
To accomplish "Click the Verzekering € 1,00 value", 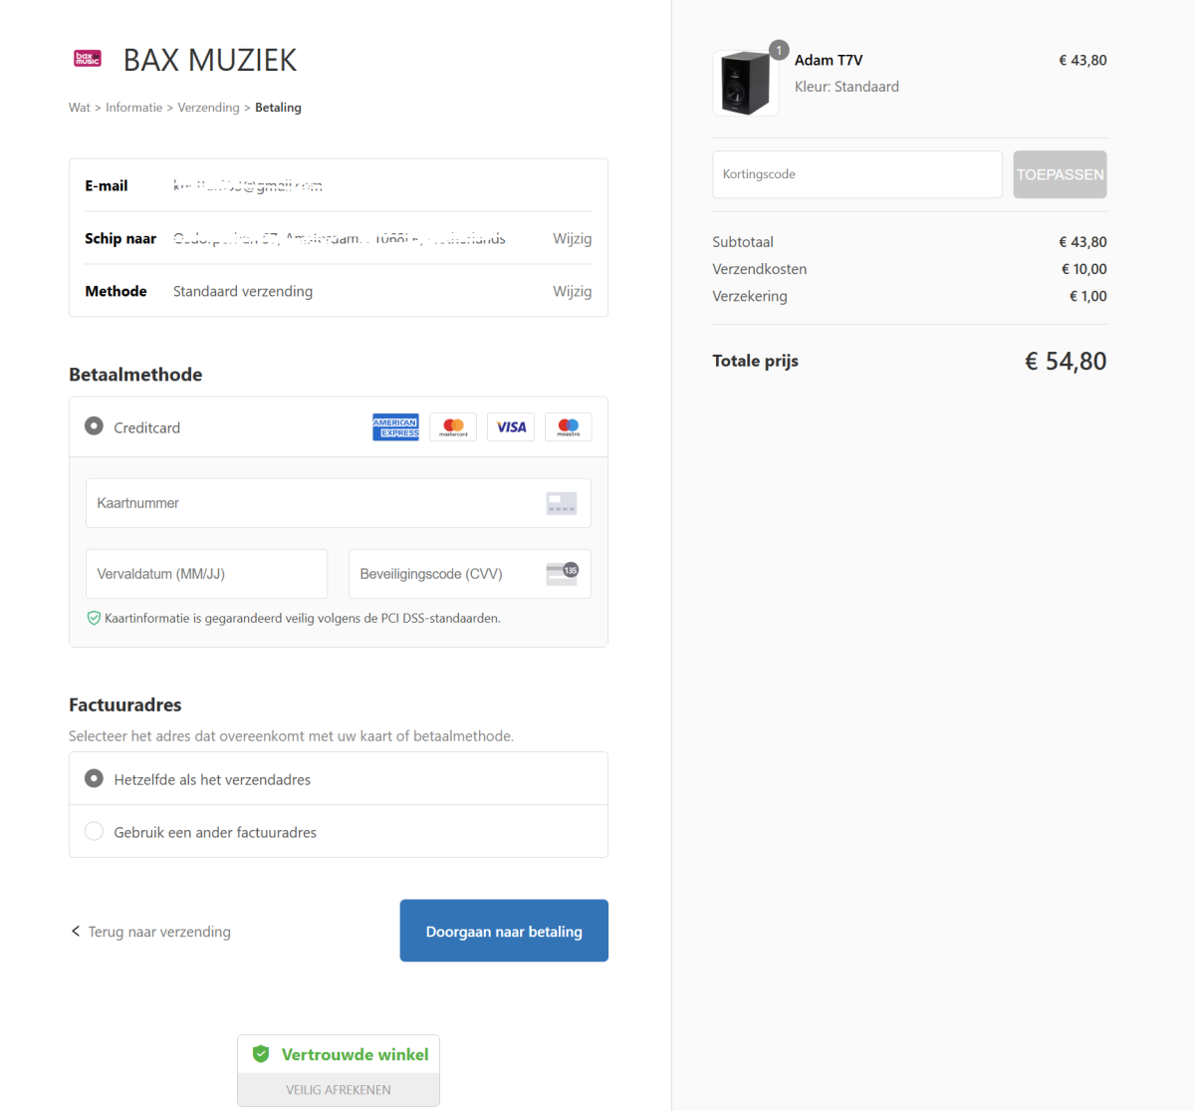I will pos(1087,296).
